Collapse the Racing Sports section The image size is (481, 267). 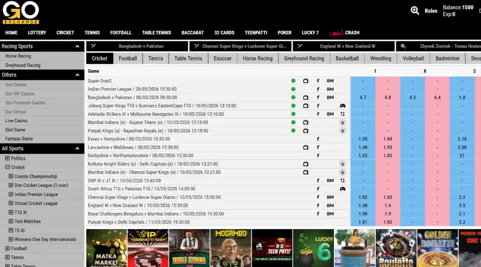tap(78, 46)
